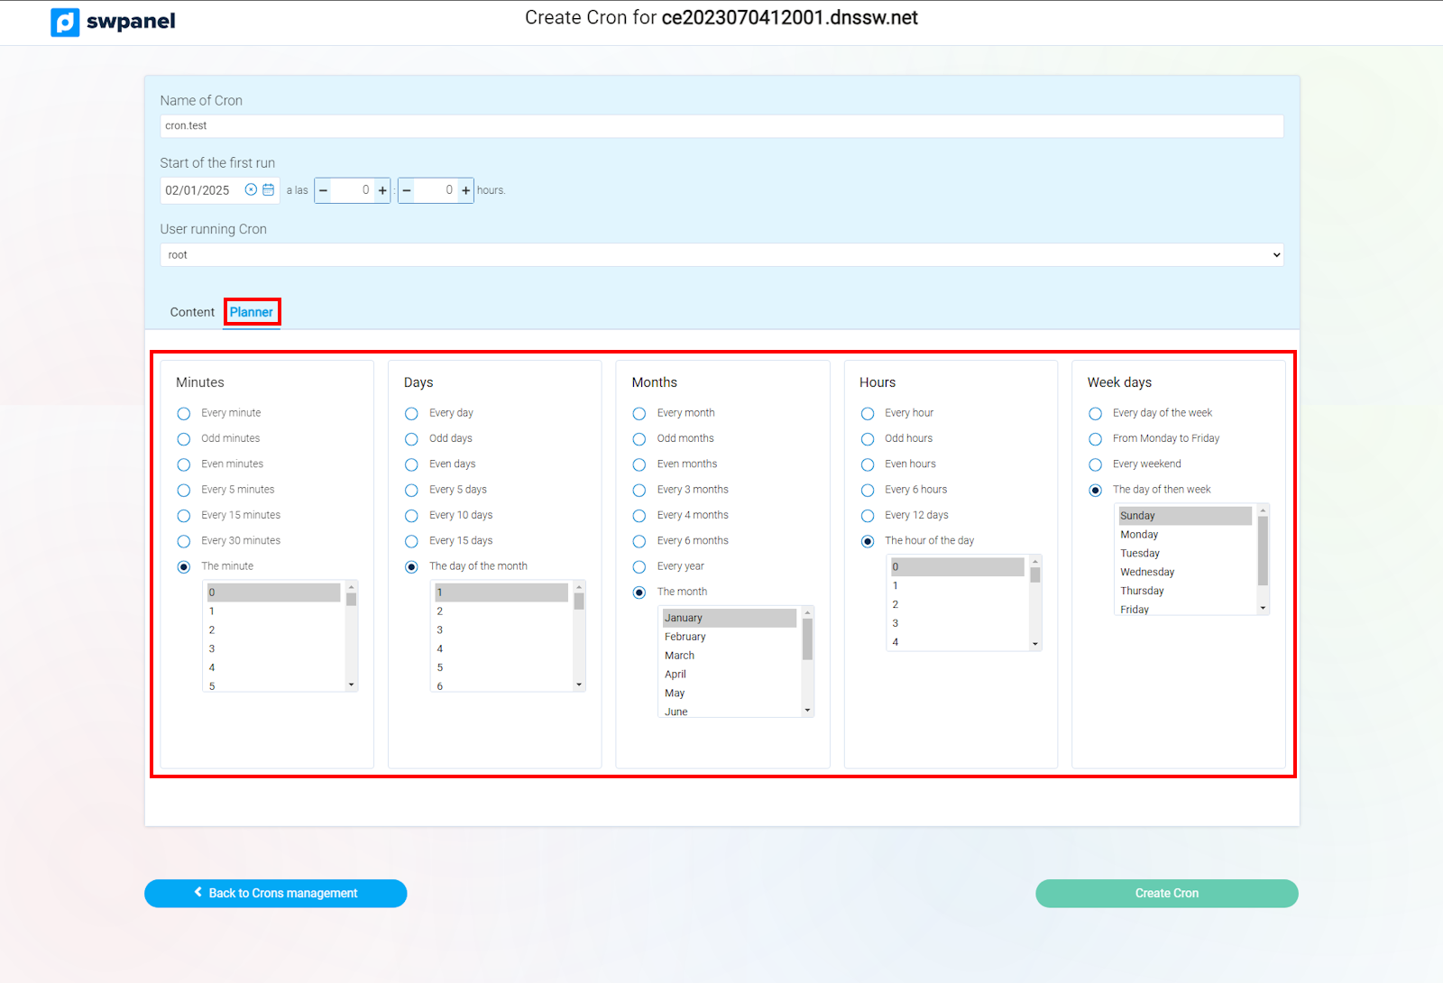
Task: Open the Planner tab
Action: (x=252, y=312)
